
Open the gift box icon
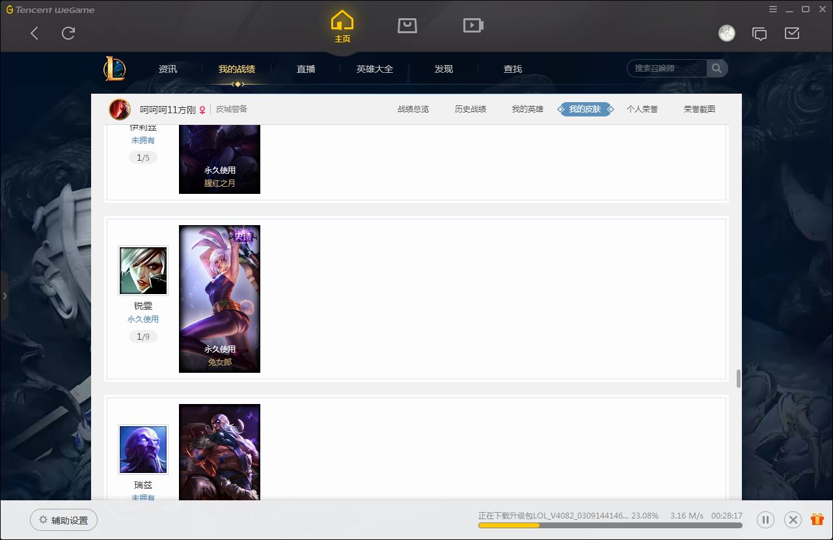pyautogui.click(x=817, y=519)
